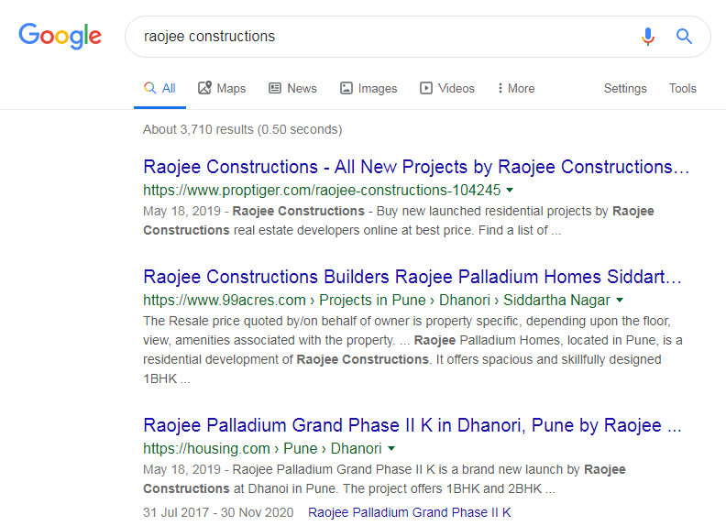The height and width of the screenshot is (526, 726).
Task: Open the Raojee Palladium Grand Phase II K in Dhanori result
Action: pos(412,425)
